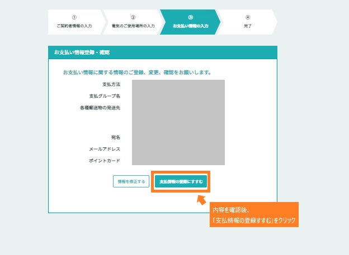Click the 支払方法 field label
The width and height of the screenshot is (349, 255).
pos(111,84)
